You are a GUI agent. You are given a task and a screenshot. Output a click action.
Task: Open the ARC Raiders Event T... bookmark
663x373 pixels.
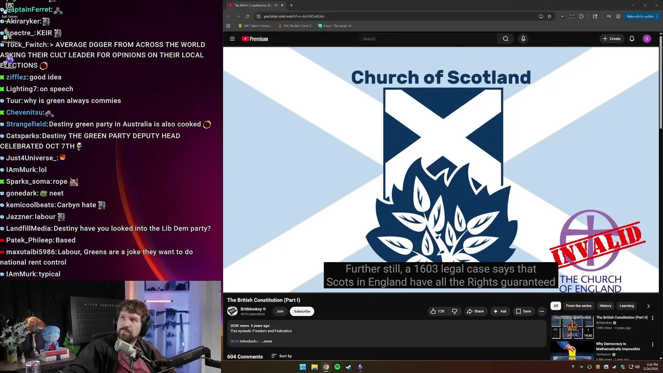tap(295, 26)
